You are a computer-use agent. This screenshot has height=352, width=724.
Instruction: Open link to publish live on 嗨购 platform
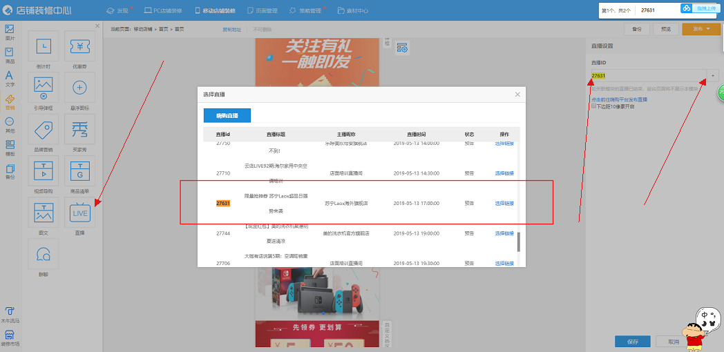pos(619,99)
